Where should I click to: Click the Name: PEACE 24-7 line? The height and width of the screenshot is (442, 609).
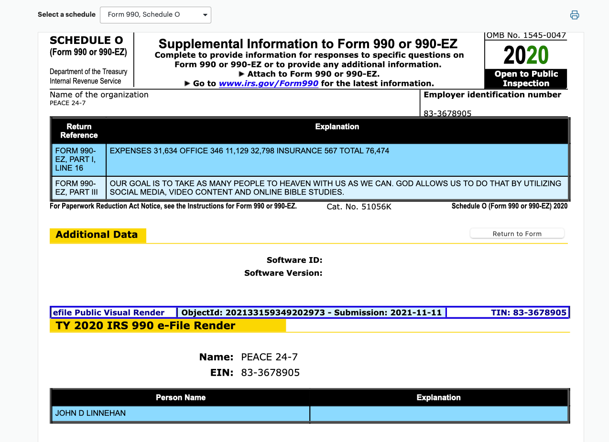(x=249, y=357)
